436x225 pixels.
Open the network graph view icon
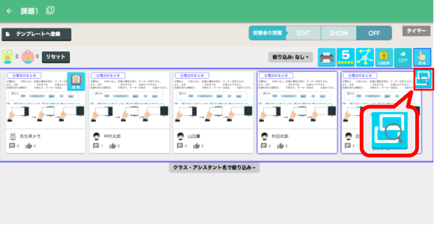[x=365, y=57]
